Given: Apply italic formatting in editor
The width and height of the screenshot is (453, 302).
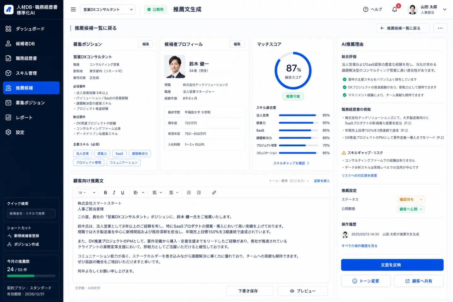Looking at the screenshot, I should (114, 193).
